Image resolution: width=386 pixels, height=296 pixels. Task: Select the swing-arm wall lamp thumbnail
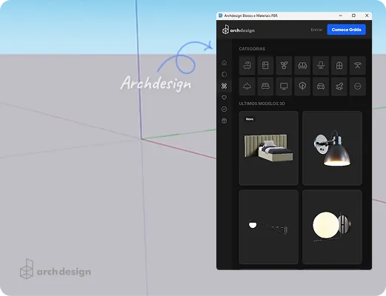(268, 227)
